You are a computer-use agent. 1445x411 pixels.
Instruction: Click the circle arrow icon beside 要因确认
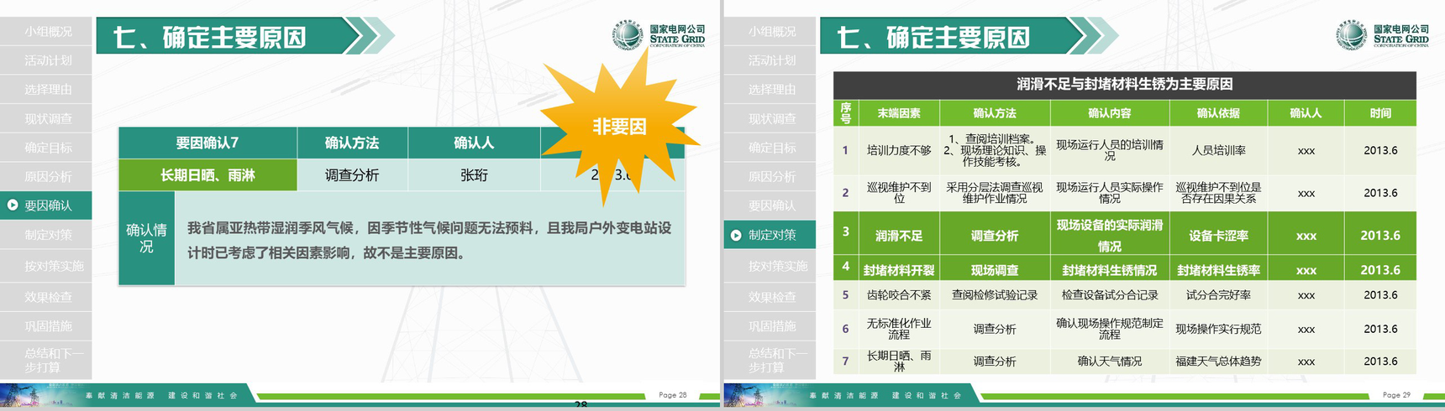click(x=13, y=205)
